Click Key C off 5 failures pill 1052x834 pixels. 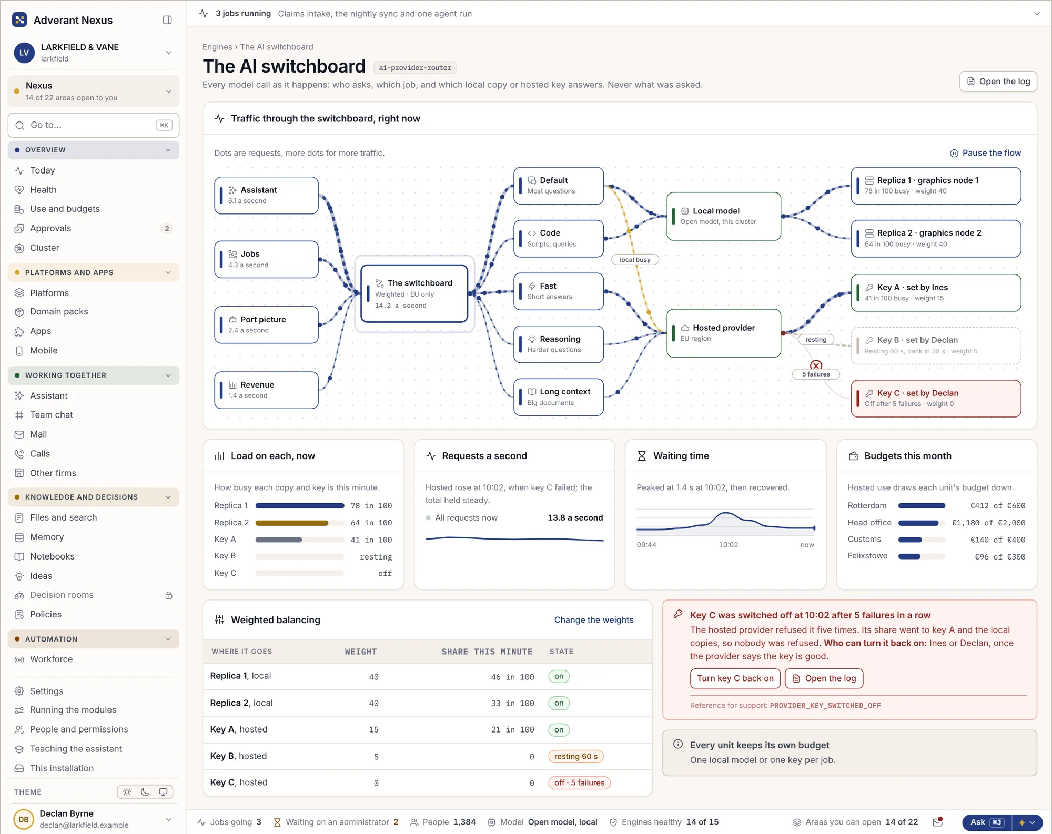[579, 782]
